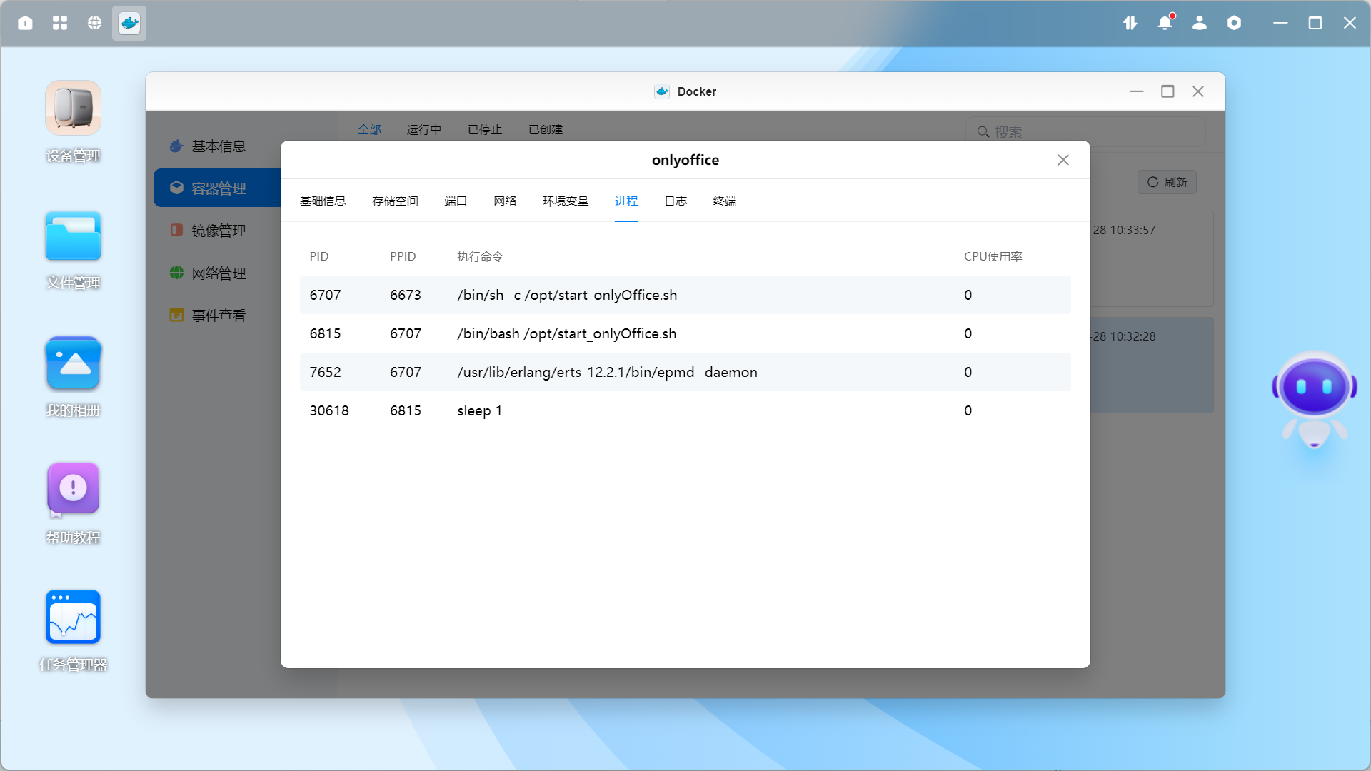This screenshot has height=771, width=1371.
Task: Switch to the 日志 tab
Action: (675, 201)
